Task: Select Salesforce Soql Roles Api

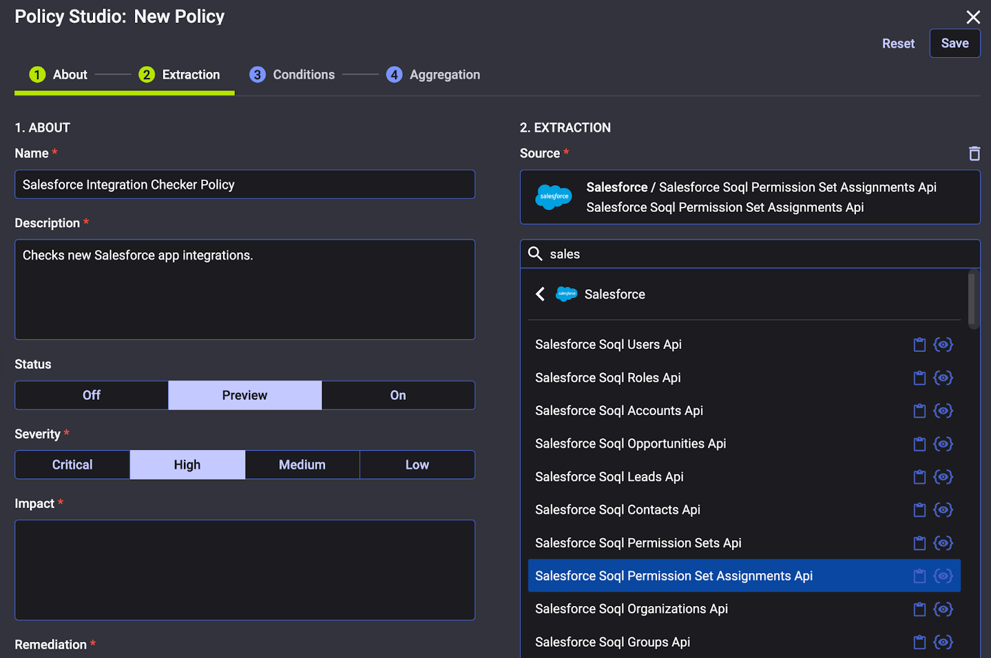Action: [x=744, y=377]
